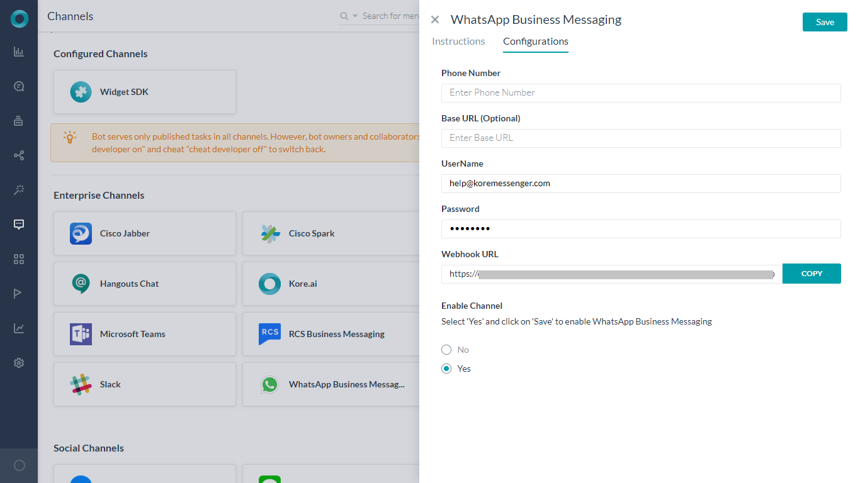
Task: Click the Cisco Jabber logo icon
Action: click(x=81, y=233)
